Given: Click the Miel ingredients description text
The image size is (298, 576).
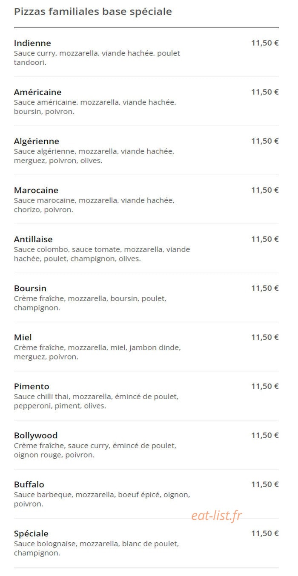Looking at the screenshot, I should 97,352.
